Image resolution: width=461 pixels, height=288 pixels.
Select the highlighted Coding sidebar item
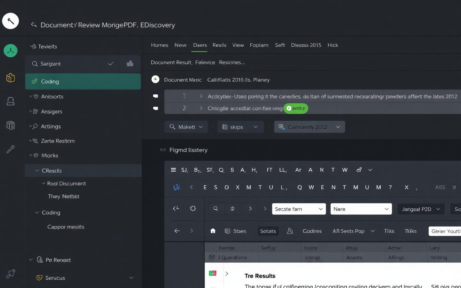click(x=83, y=82)
